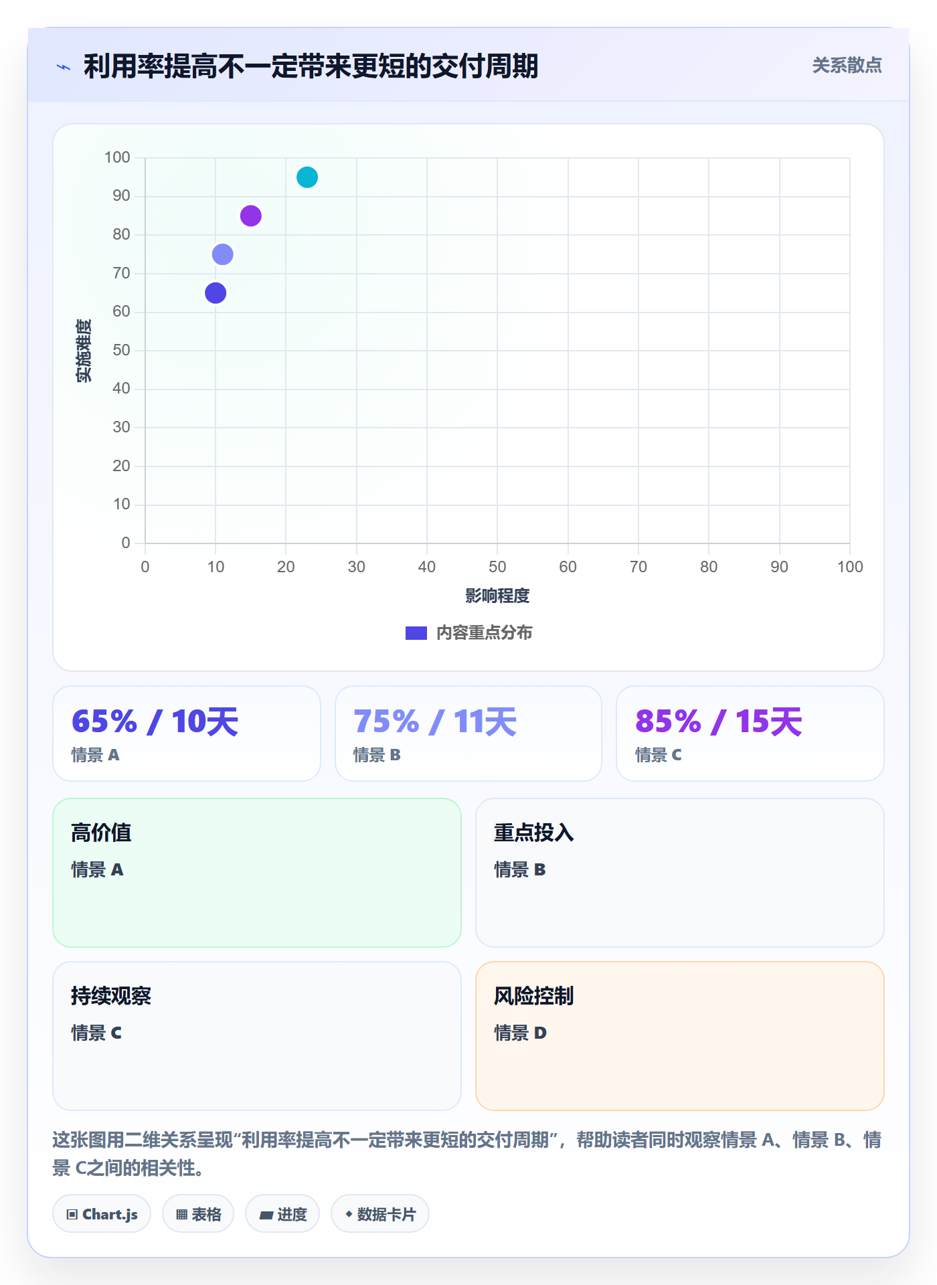This screenshot has width=937, height=1285.
Task: Click the 表格 tag chip
Action: coord(198,1214)
